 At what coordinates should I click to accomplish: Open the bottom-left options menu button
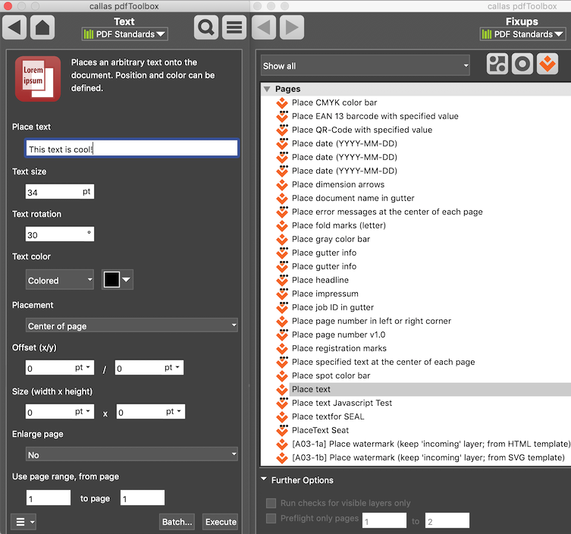(24, 522)
